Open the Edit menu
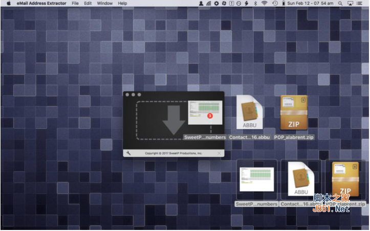This screenshot has width=370, height=231. coord(88,4)
